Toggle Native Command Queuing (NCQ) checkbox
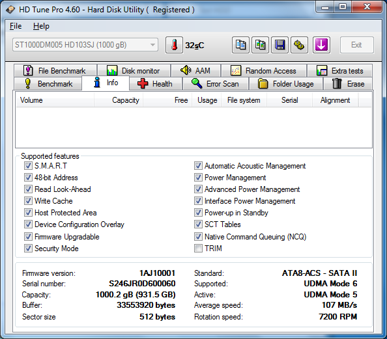This screenshot has height=339, width=387. 198,236
